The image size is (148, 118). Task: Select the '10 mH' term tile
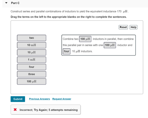31,45
